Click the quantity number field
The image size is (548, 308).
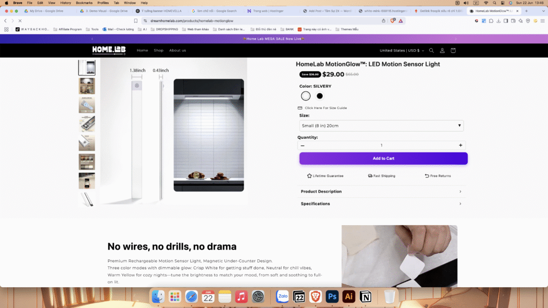(381, 145)
